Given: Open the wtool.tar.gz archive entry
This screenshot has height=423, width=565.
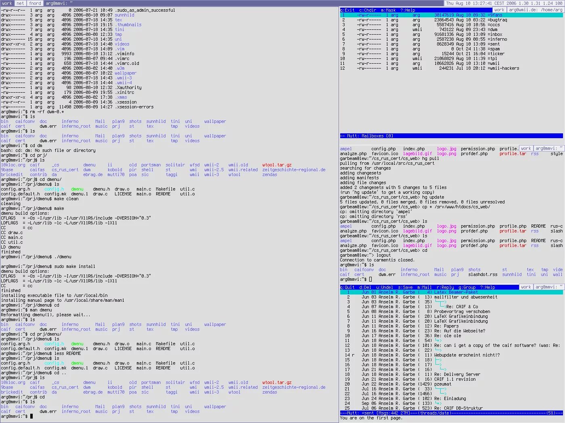Looking at the screenshot, I should pos(276,164).
